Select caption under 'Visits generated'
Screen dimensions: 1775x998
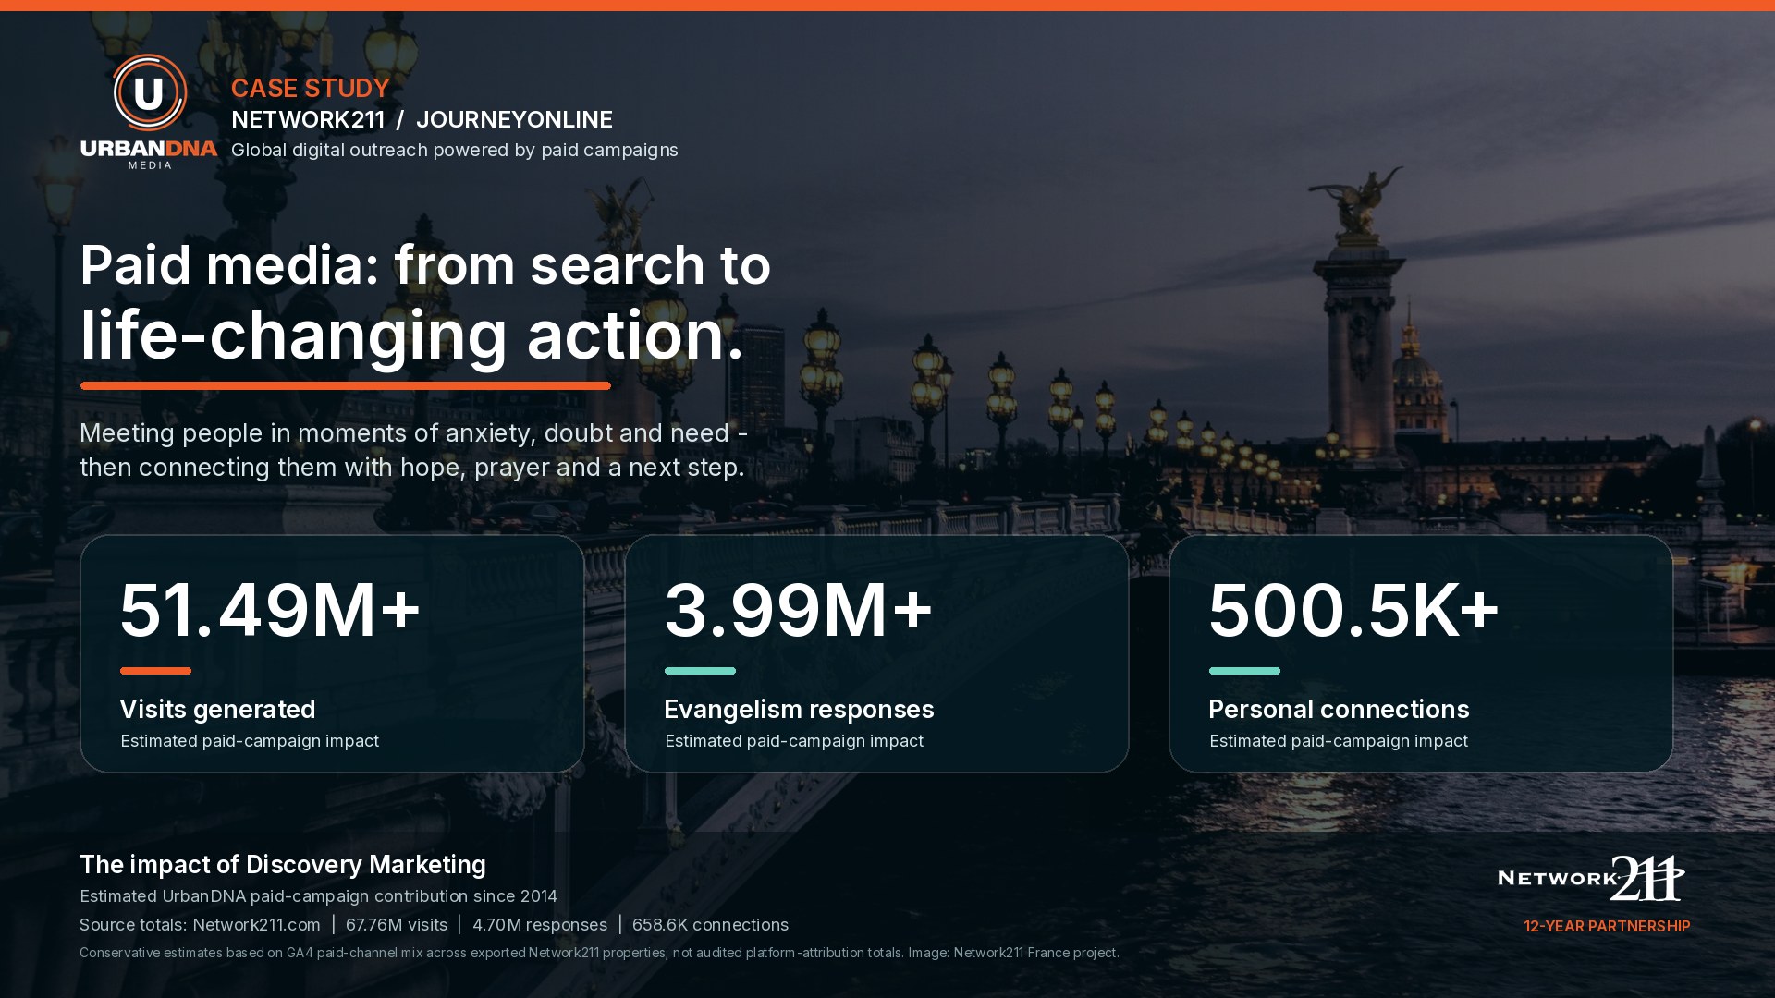click(x=250, y=741)
